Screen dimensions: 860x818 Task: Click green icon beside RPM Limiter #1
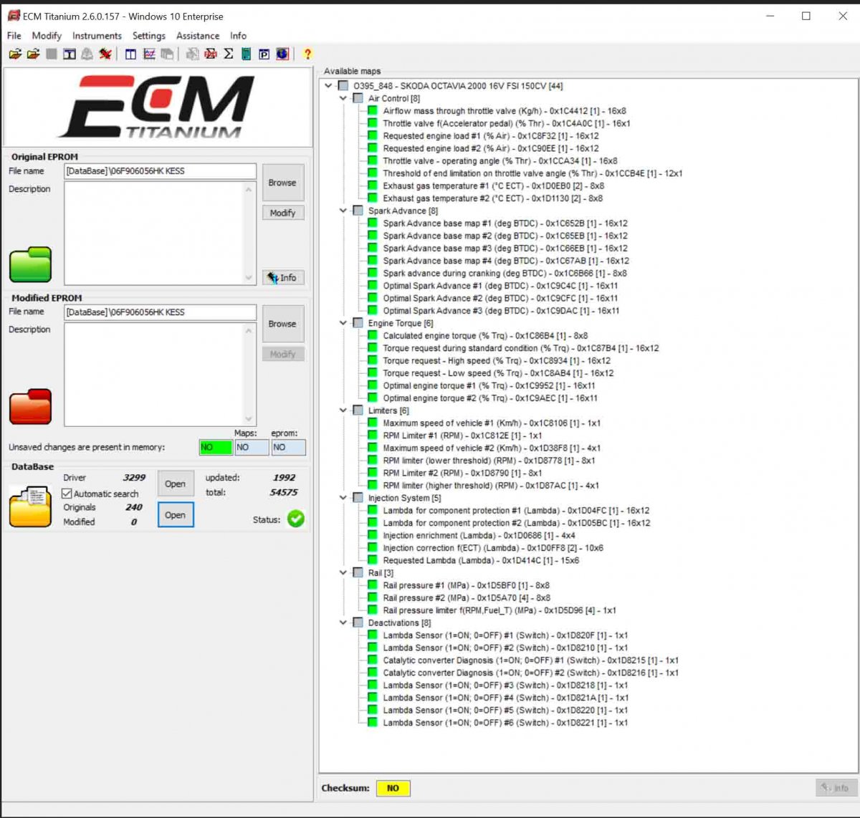tap(372, 436)
